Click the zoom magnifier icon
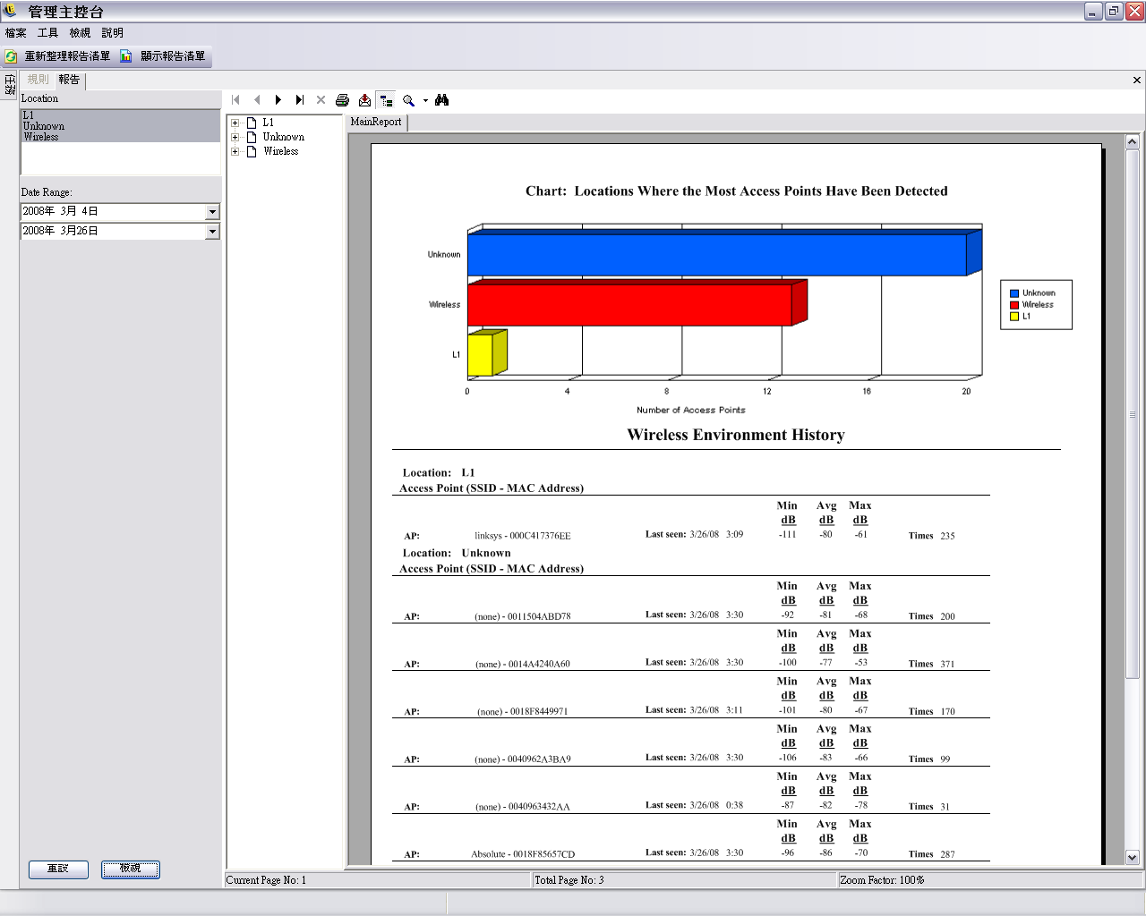The width and height of the screenshot is (1146, 916). (408, 100)
